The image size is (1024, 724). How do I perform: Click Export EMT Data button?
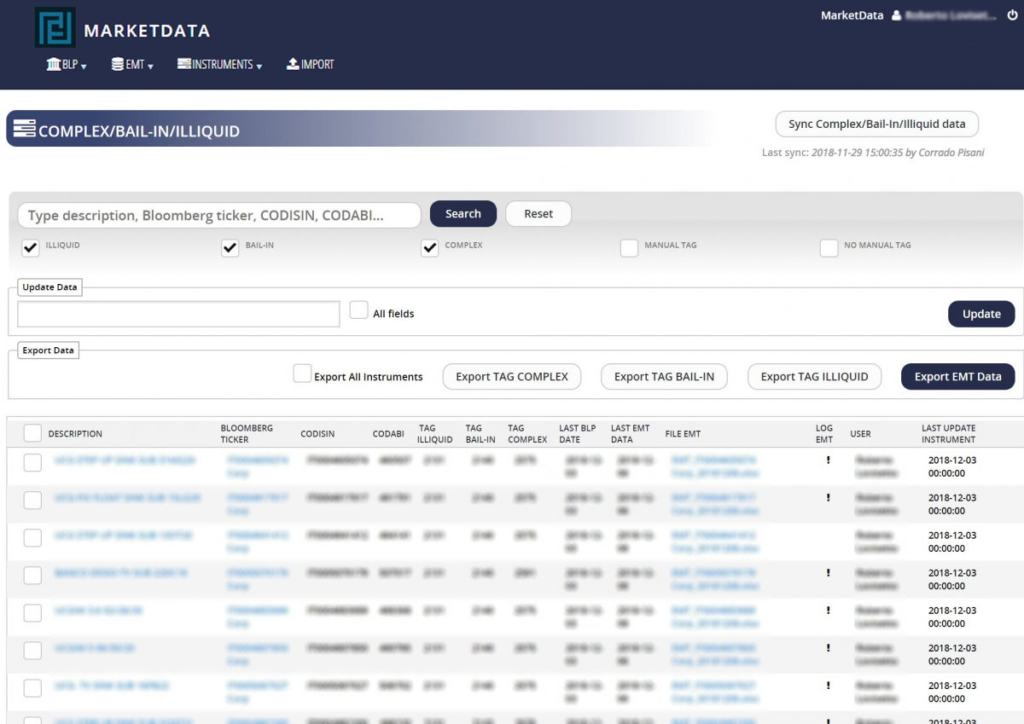[957, 376]
